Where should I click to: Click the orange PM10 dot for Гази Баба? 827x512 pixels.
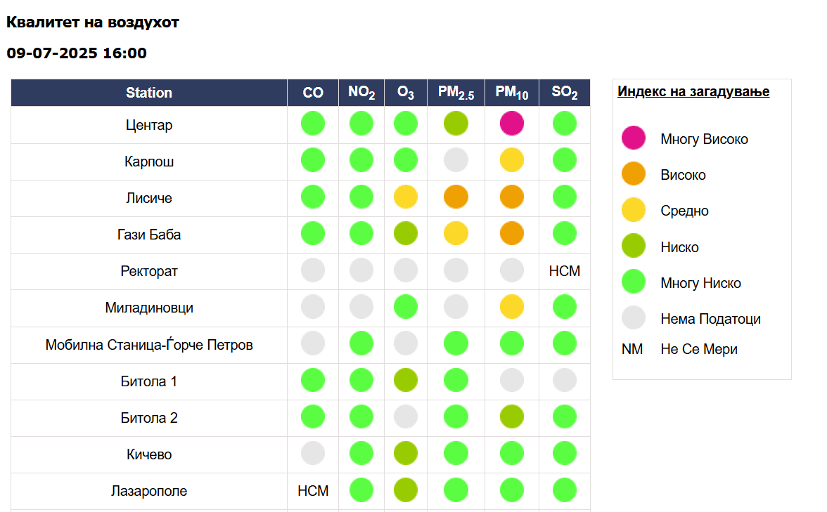click(512, 233)
